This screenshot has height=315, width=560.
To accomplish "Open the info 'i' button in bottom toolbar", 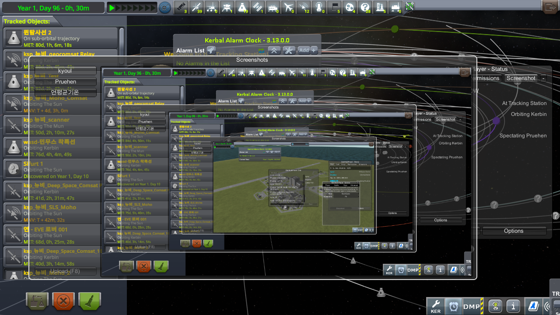I will [514, 306].
